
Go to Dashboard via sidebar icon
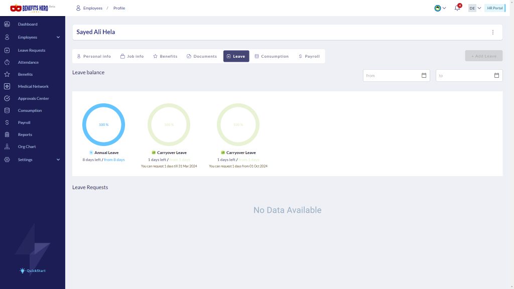click(x=7, y=24)
